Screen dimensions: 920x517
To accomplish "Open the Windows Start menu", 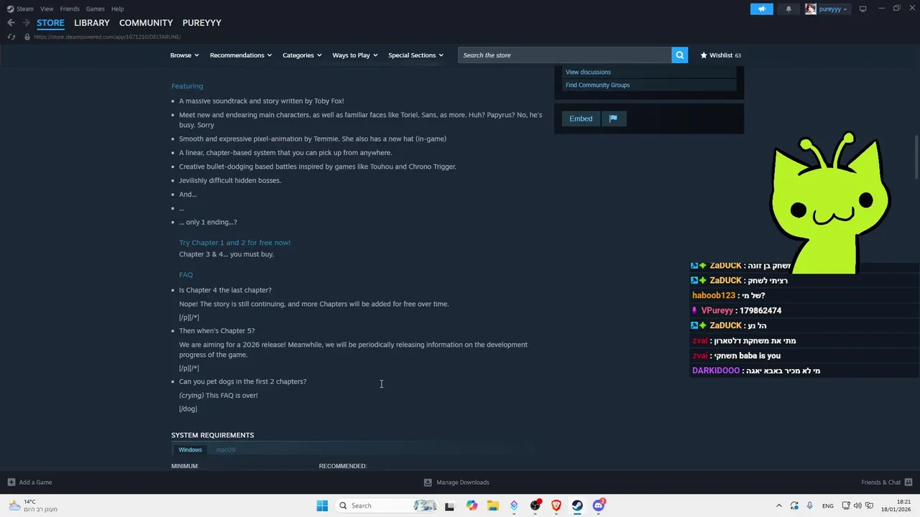I will [x=322, y=506].
